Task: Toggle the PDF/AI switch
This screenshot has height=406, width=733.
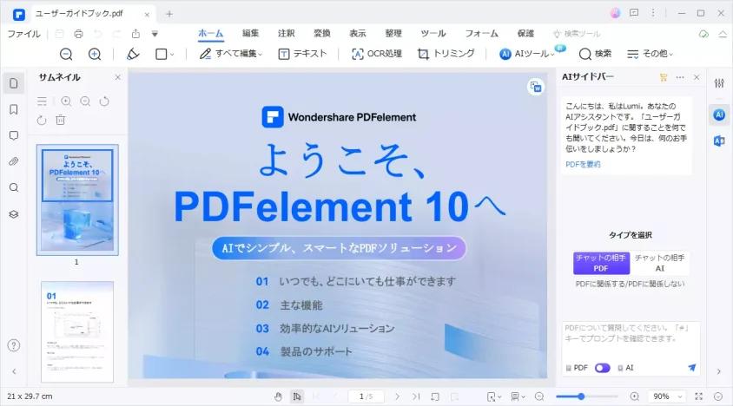Action: click(x=602, y=368)
